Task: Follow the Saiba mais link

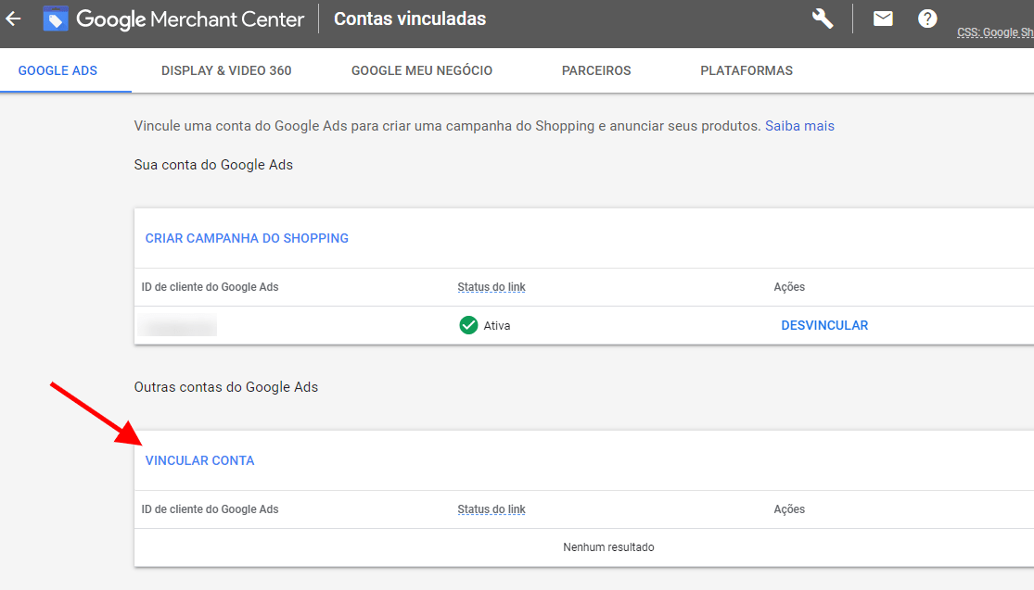Action: point(799,126)
